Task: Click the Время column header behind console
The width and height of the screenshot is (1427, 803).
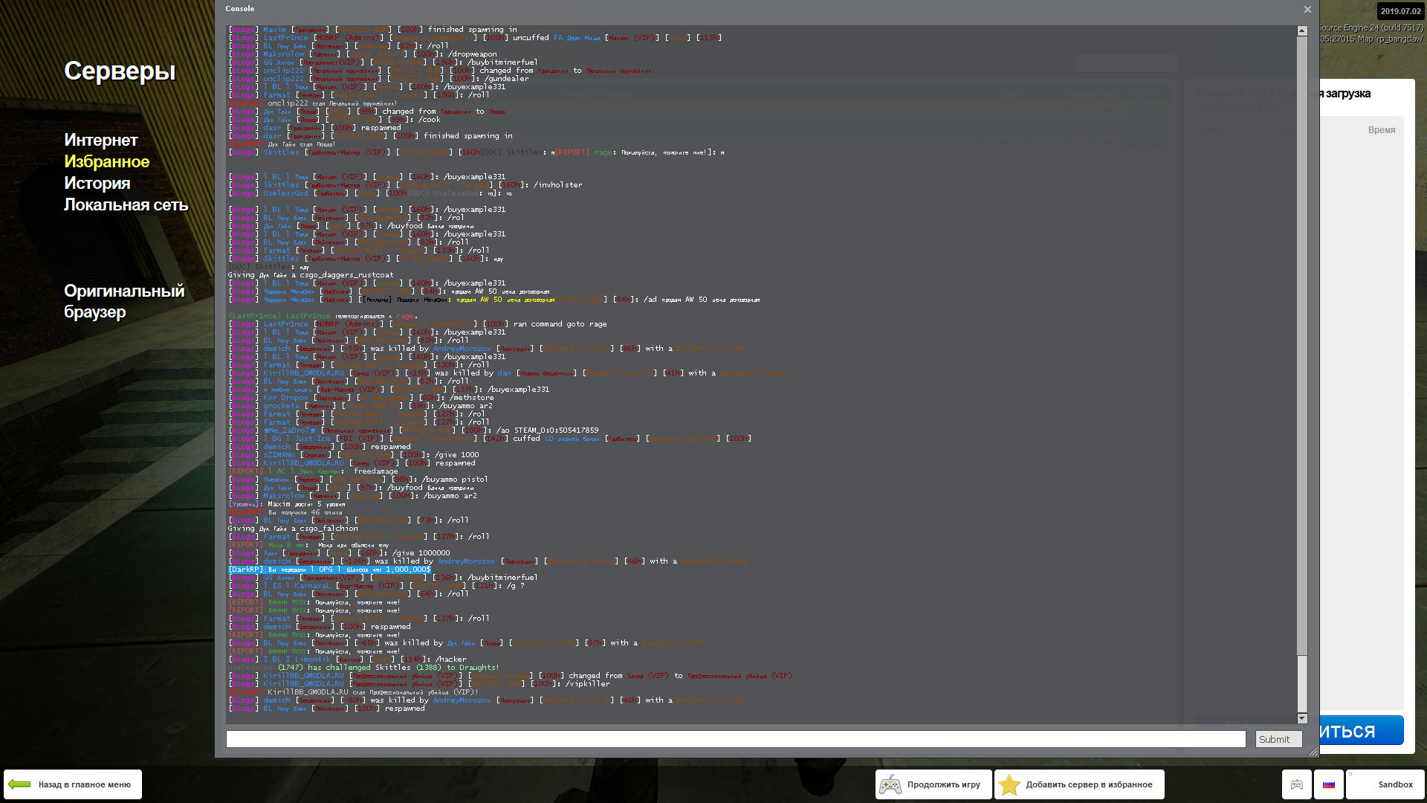Action: [x=1381, y=130]
